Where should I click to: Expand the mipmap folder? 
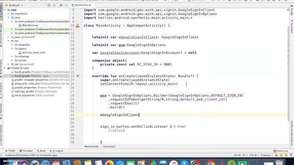12,56
